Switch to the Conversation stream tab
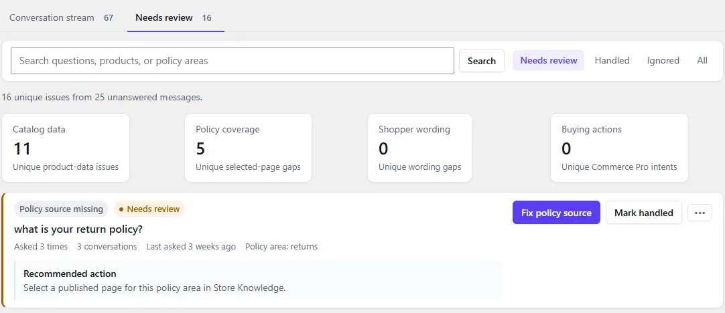This screenshot has width=725, height=313. pos(61,17)
